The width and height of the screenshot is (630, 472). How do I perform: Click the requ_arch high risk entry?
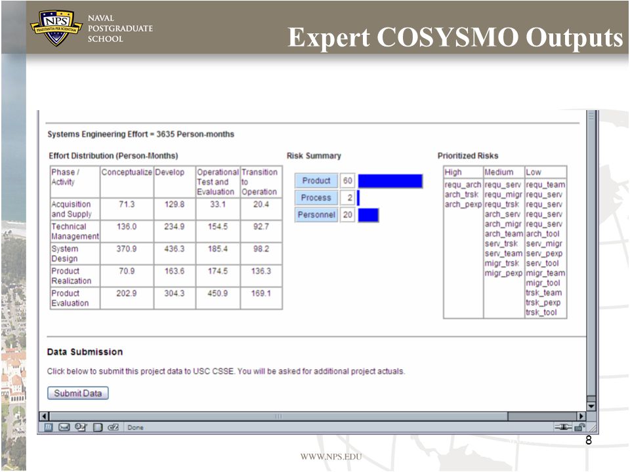tap(463, 185)
